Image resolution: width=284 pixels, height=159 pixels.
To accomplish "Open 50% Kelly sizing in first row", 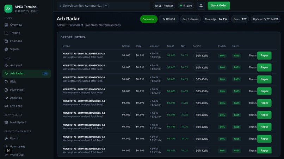I will coord(202,55).
